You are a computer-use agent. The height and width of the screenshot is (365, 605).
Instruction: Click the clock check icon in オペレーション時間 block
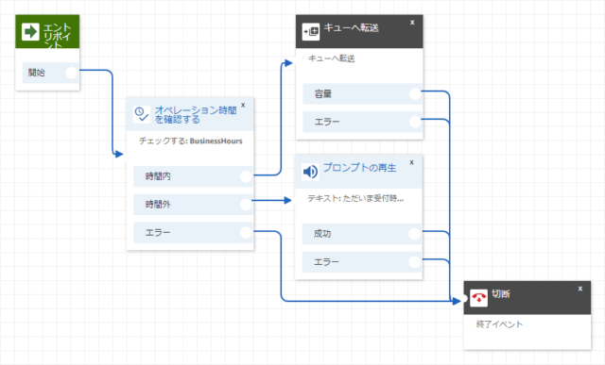click(141, 114)
